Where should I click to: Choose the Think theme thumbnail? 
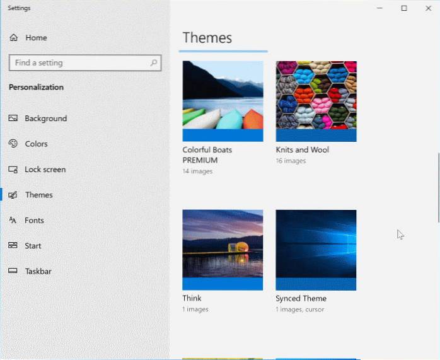(x=223, y=250)
